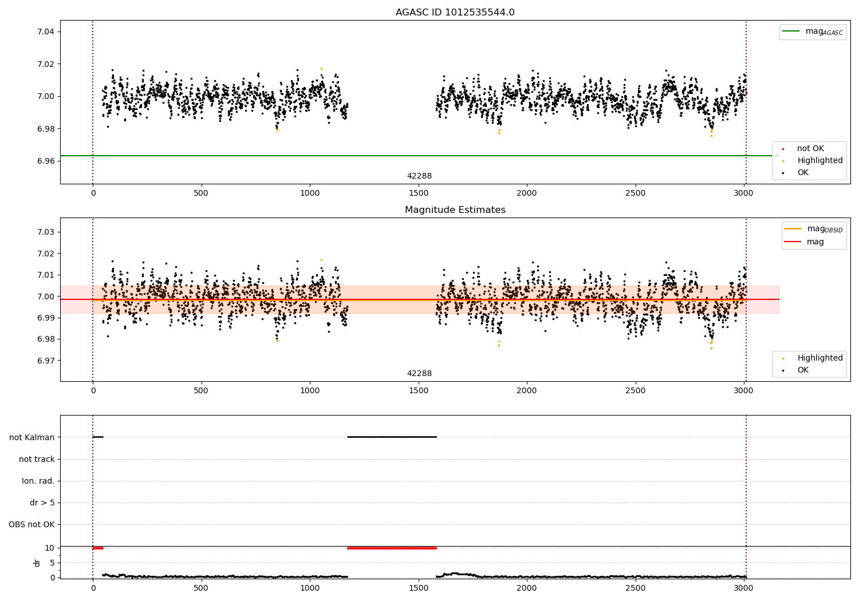Select the "OK" legend entry in the Magnitude Estimates plot
This screenshot has width=859, height=601.
(803, 370)
